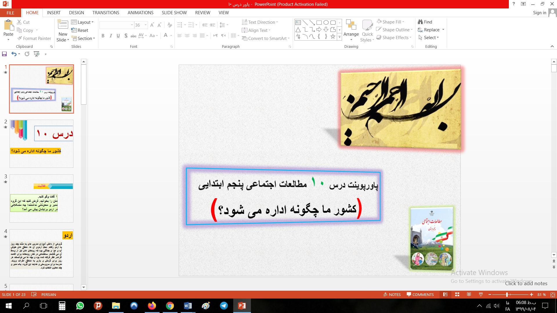The width and height of the screenshot is (557, 313).
Task: Click the Sign in link
Action: 539,13
